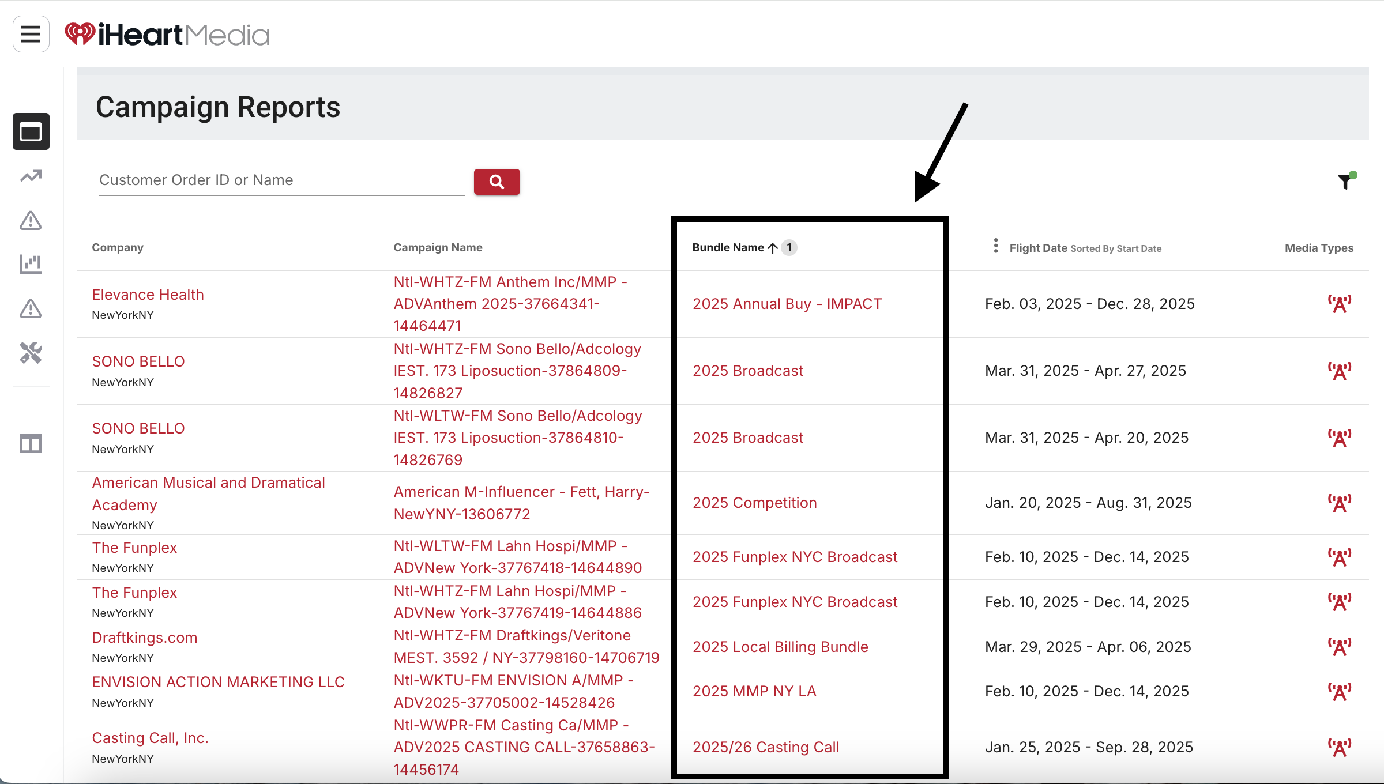The image size is (1384, 784).
Task: Open the WKTU-FM ENVISION campaign link
Action: (x=514, y=692)
